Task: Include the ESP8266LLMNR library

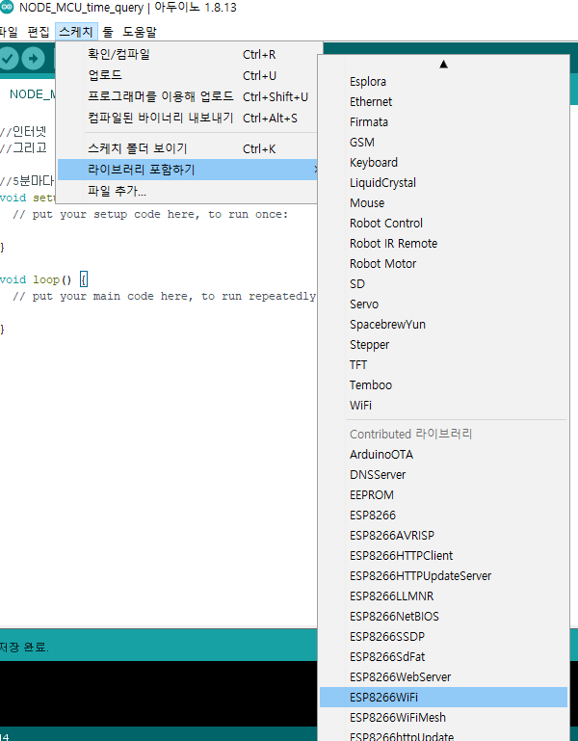Action: pyautogui.click(x=443, y=595)
